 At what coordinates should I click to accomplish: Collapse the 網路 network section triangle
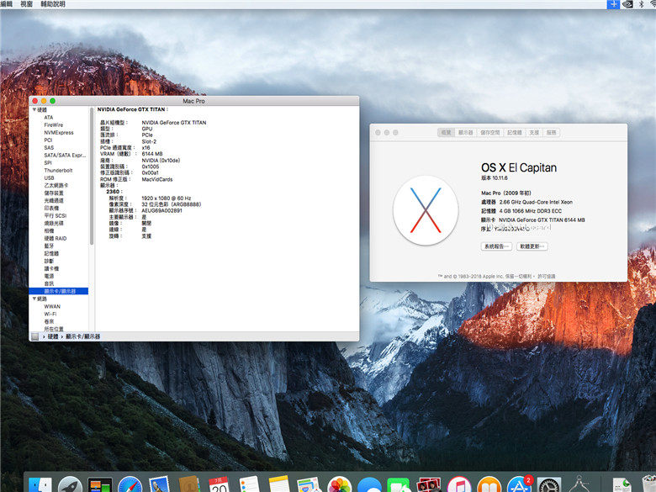coord(34,299)
